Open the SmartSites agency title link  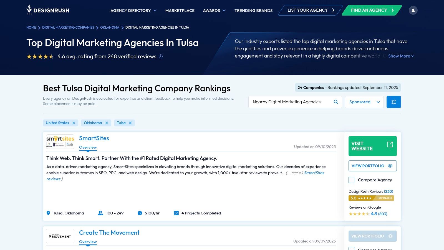pyautogui.click(x=94, y=138)
